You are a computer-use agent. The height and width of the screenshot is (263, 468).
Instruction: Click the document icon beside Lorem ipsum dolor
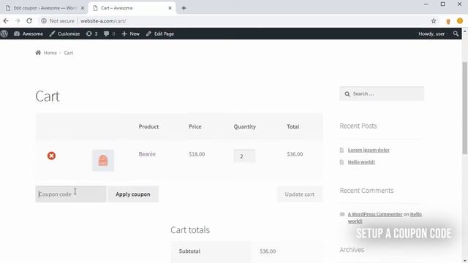(341, 150)
